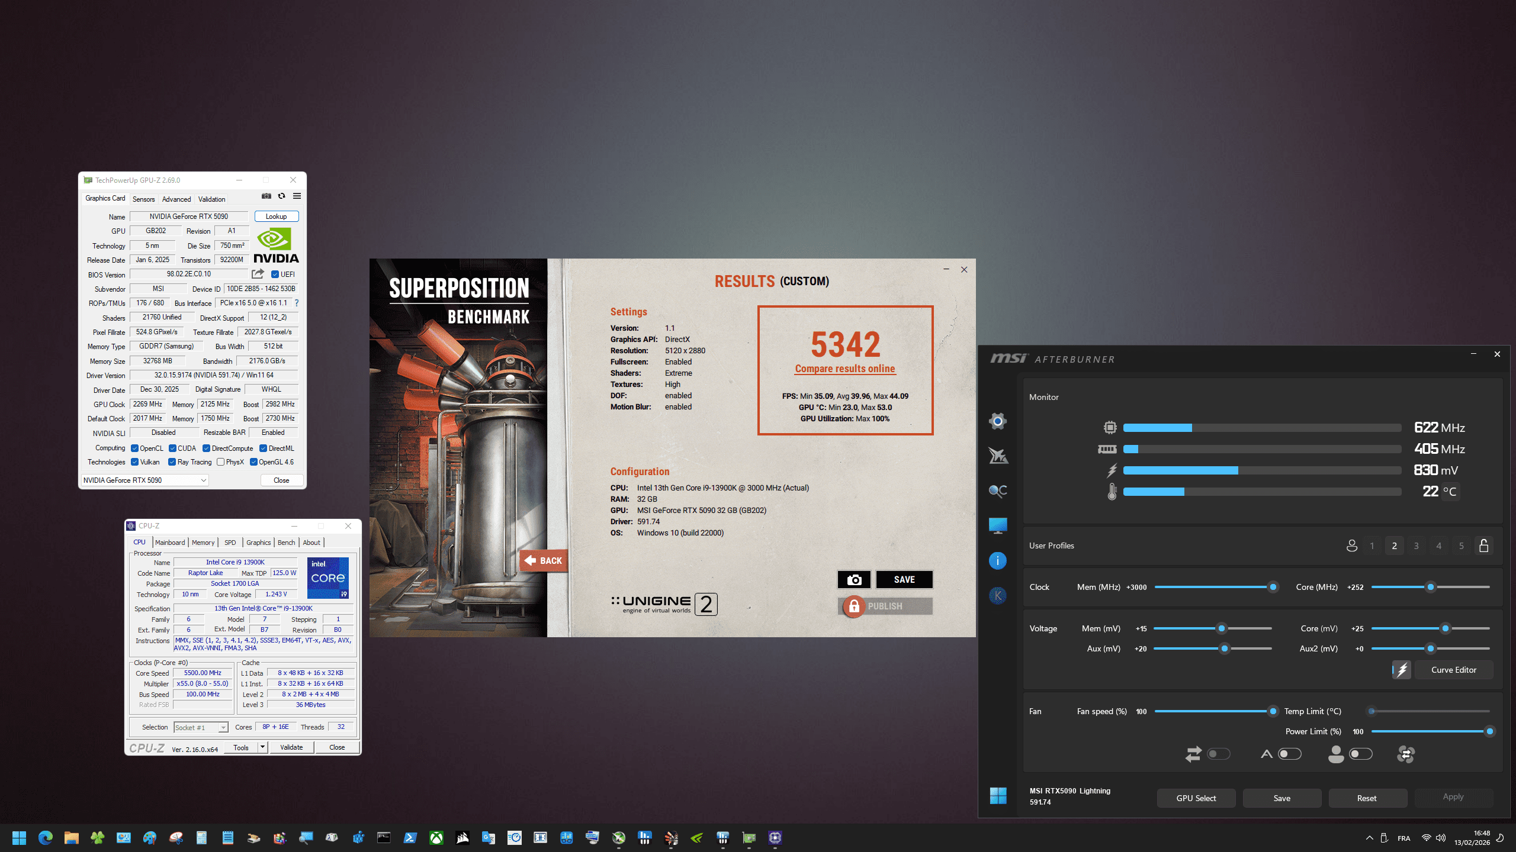Adjust the Core (MHz) clock slider
Viewport: 1516px width, 852px height.
tap(1430, 588)
